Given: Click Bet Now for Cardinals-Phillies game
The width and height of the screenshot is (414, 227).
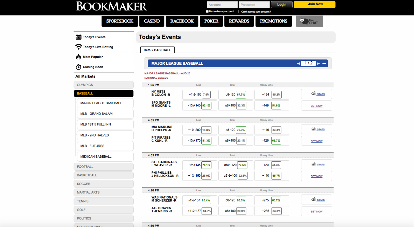Looking at the screenshot, I should click(316, 176).
